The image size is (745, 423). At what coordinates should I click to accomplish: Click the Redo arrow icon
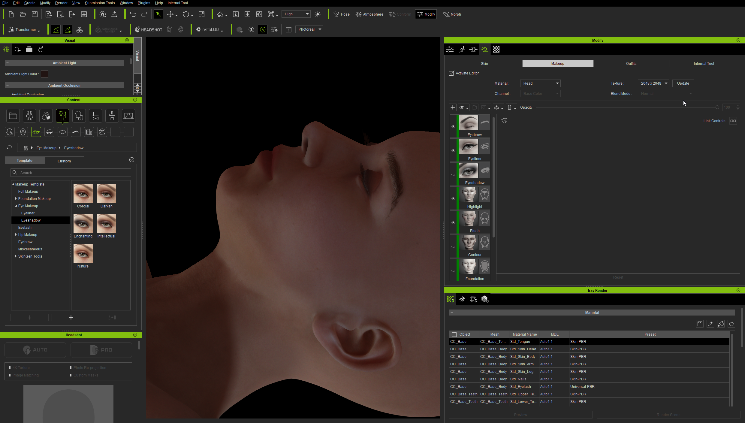tap(144, 14)
